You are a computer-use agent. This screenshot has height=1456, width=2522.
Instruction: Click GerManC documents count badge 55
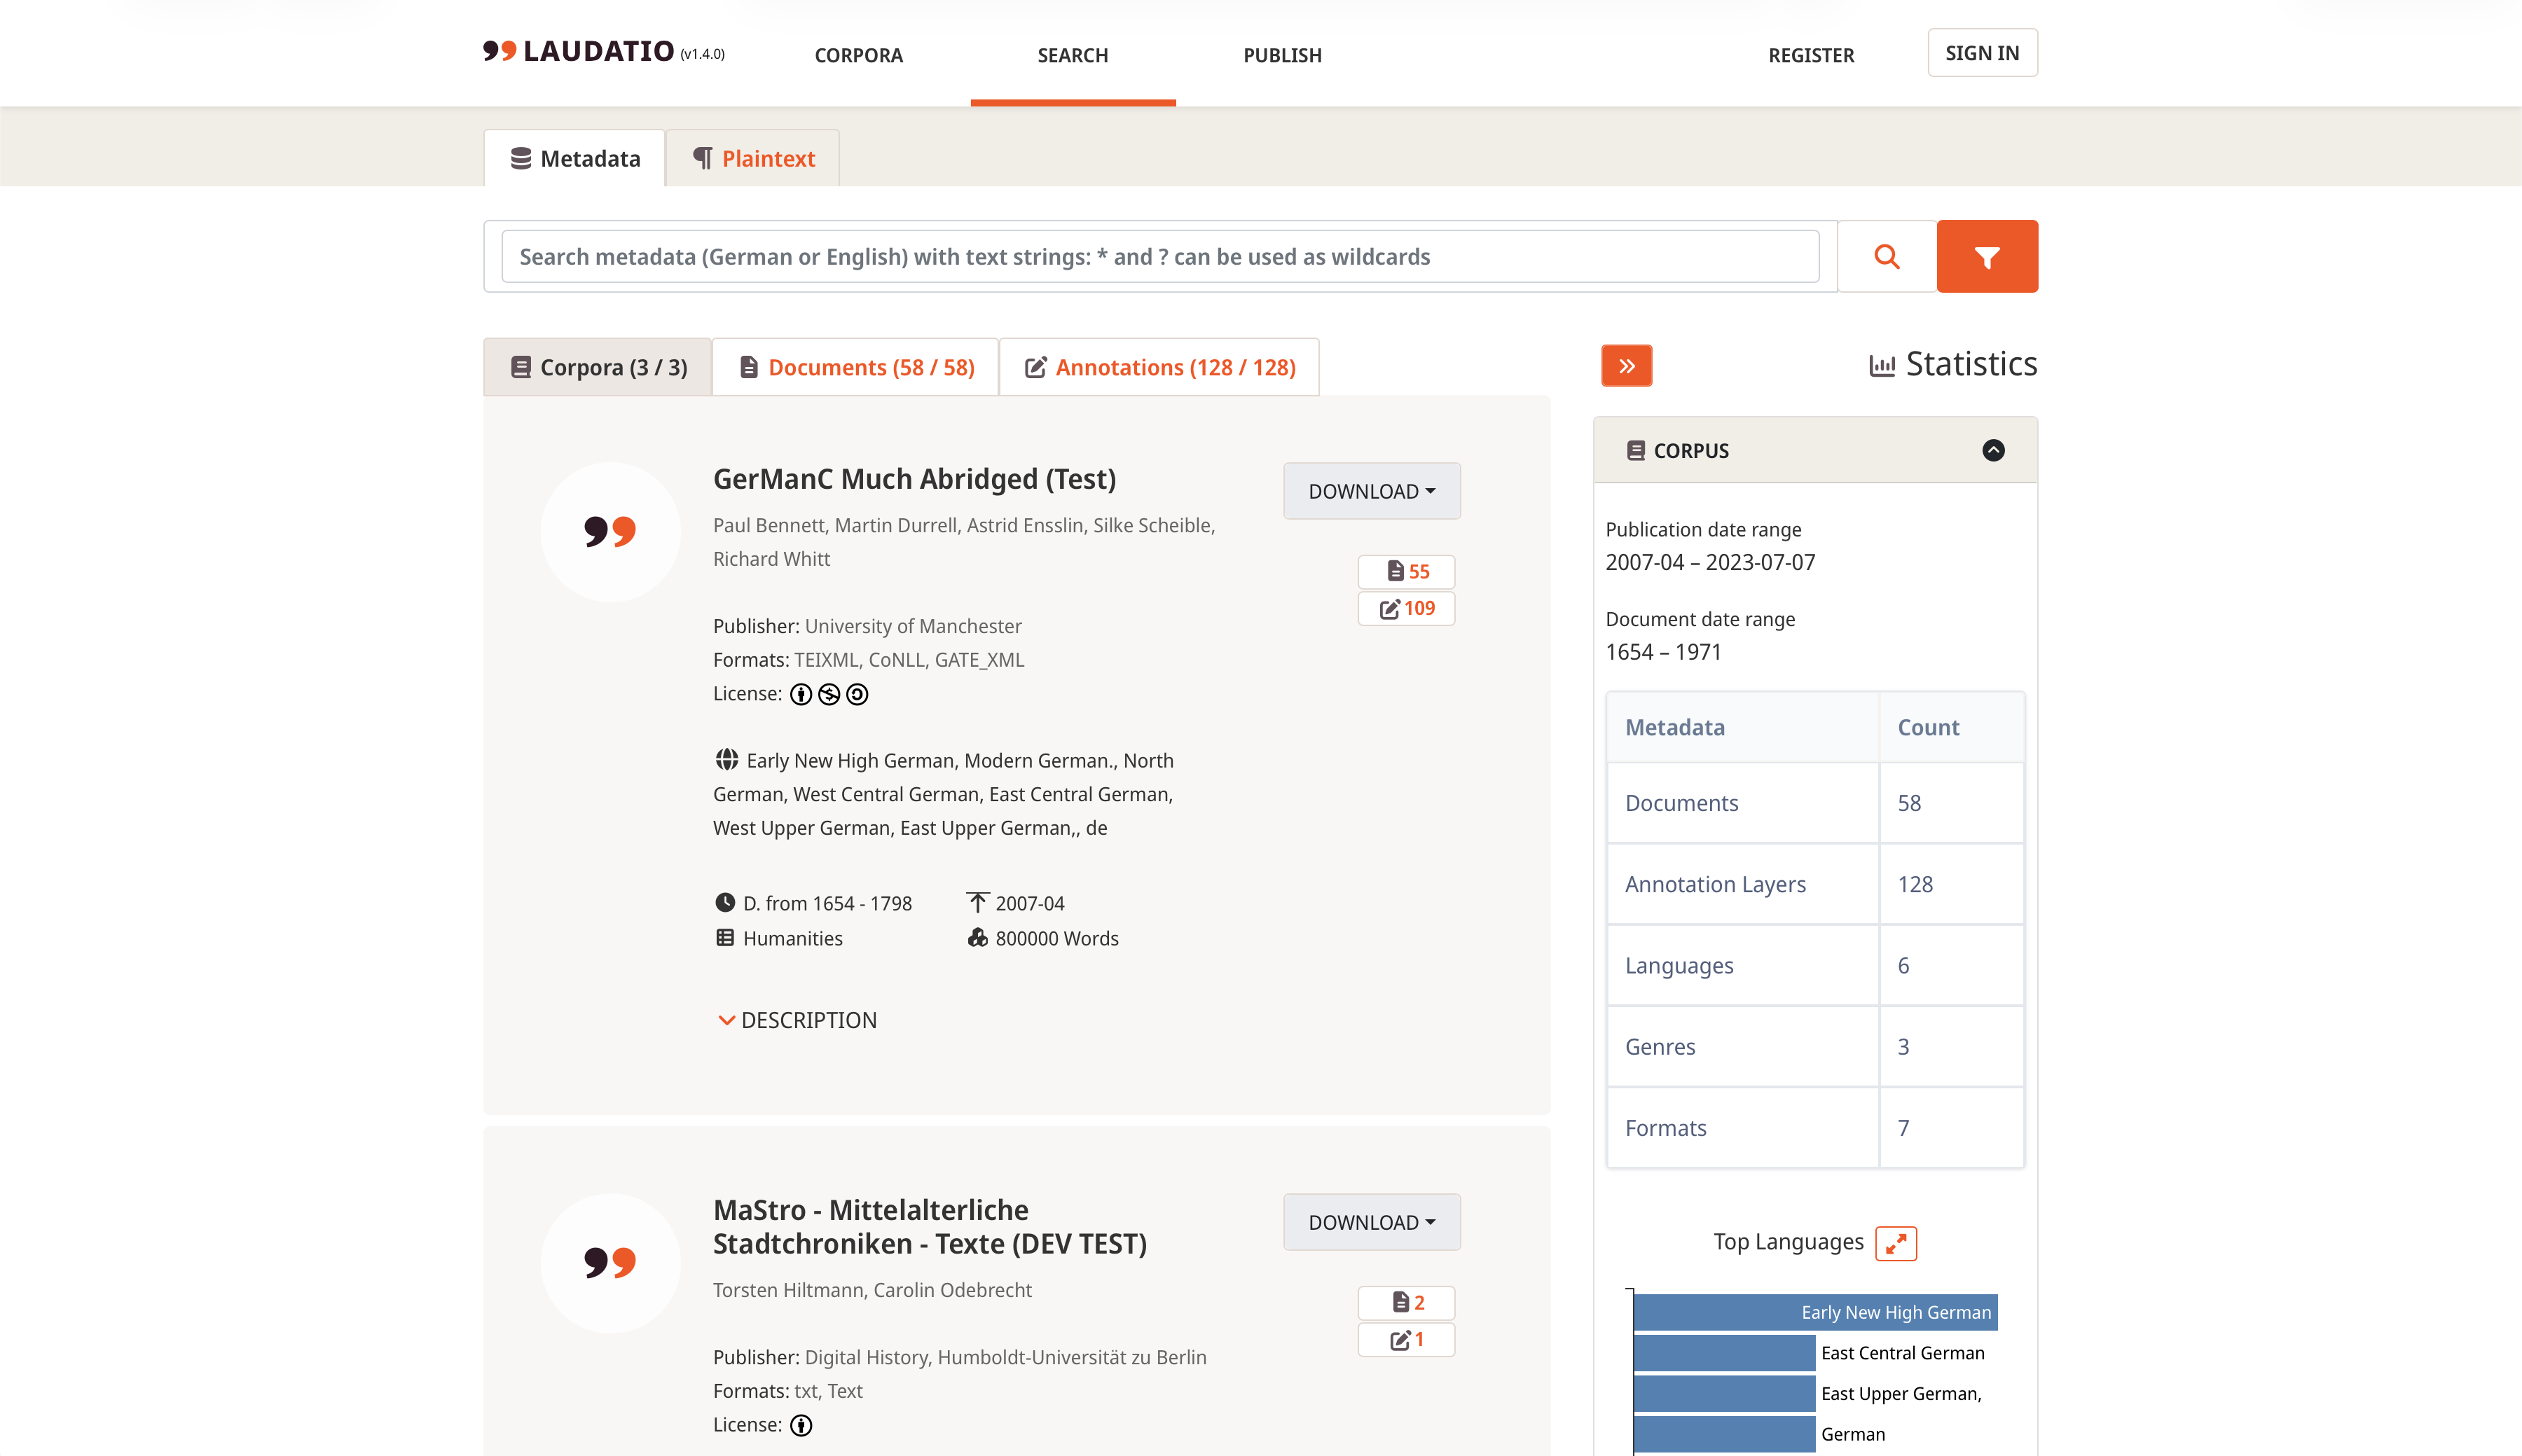pyautogui.click(x=1406, y=571)
